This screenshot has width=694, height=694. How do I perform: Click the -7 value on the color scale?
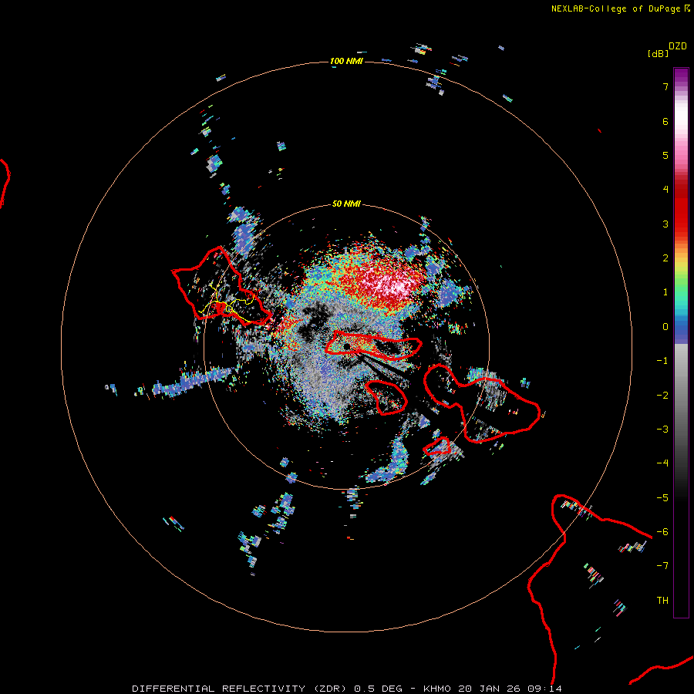[662, 566]
